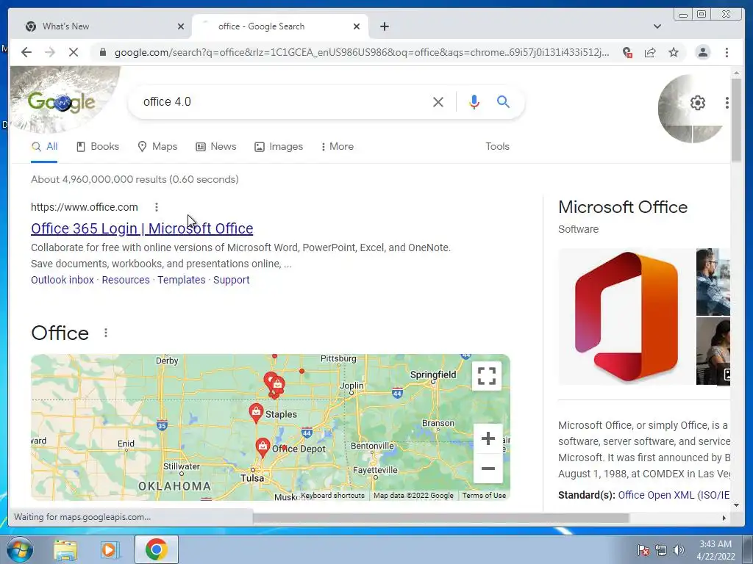This screenshot has width=753, height=564.
Task: Switch to News results
Action: (216, 147)
